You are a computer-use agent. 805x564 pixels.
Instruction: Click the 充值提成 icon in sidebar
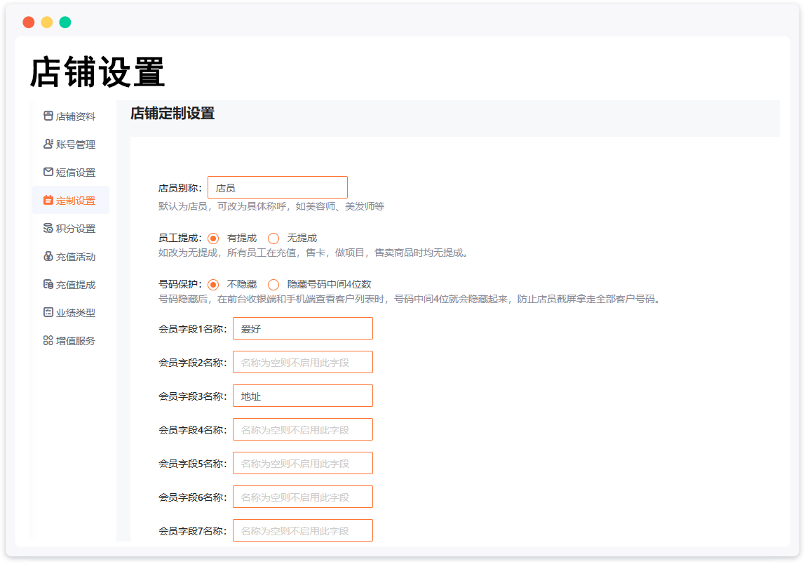[x=48, y=284]
